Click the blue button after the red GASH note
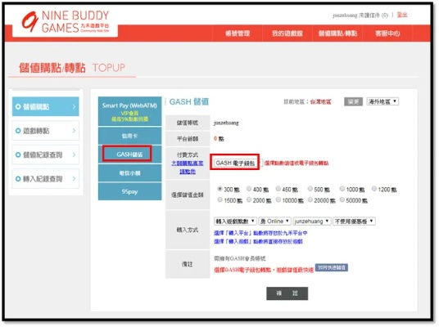The image size is (439, 327). coord(332,267)
